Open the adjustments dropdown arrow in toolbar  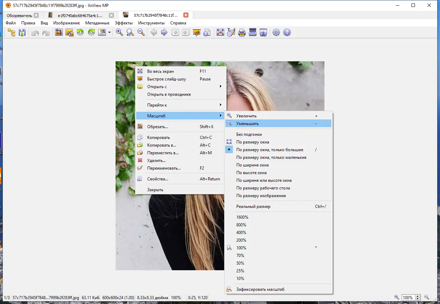[x=109, y=32]
